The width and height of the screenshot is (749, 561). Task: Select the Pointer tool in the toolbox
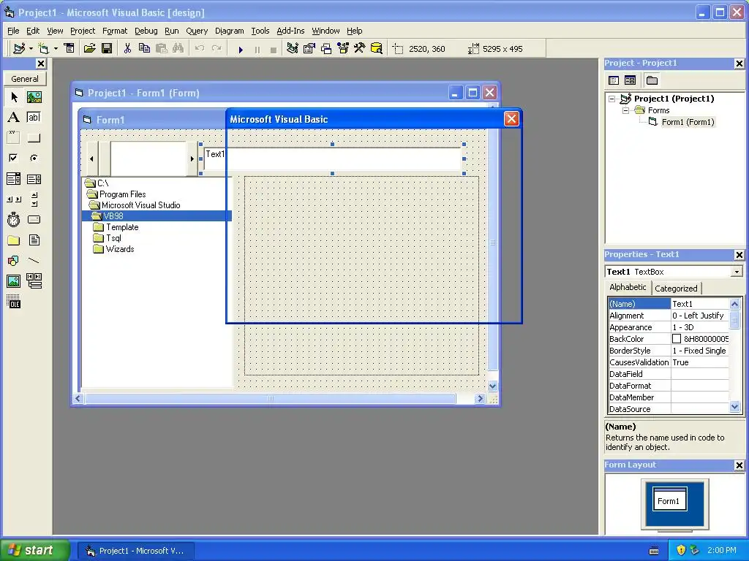(14, 97)
